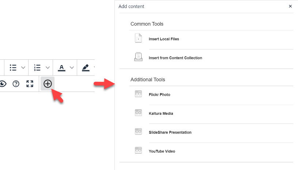Select Insert from Content Collection
This screenshot has width=298, height=170.
[x=175, y=58]
